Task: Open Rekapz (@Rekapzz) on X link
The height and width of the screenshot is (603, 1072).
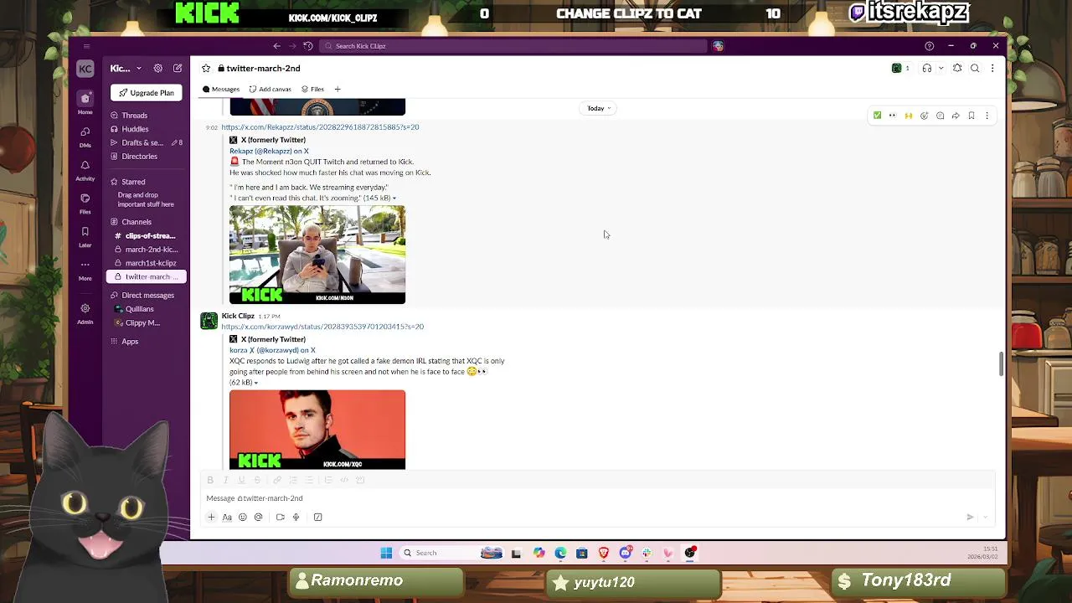Action: pos(269,151)
